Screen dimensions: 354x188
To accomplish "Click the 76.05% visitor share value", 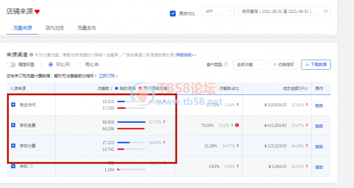I will tap(207, 125).
